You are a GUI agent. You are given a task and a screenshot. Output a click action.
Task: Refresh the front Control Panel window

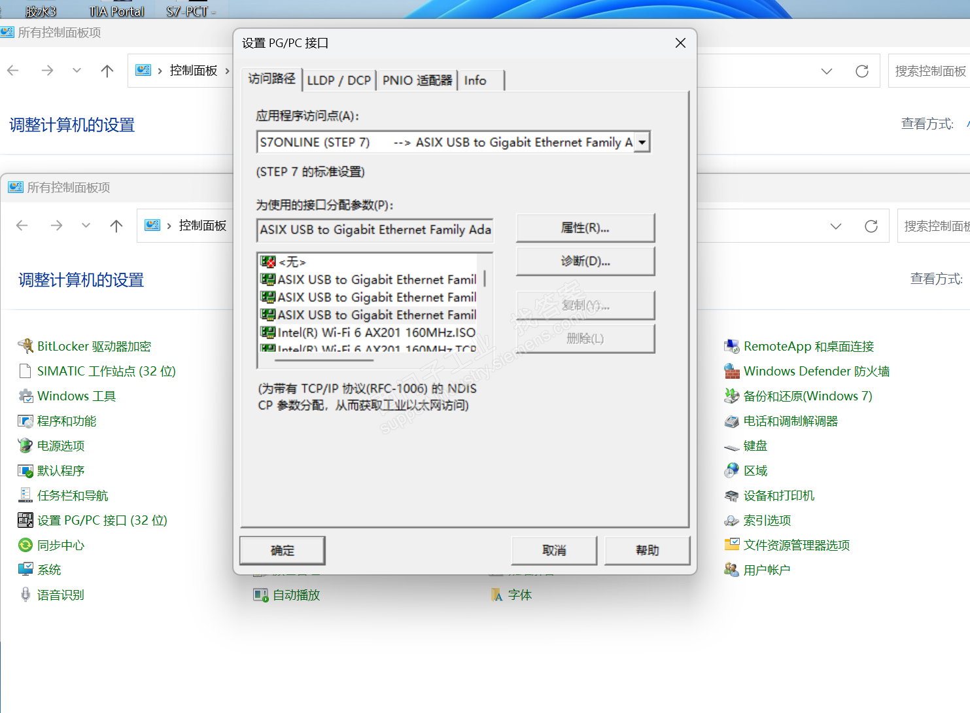click(871, 226)
